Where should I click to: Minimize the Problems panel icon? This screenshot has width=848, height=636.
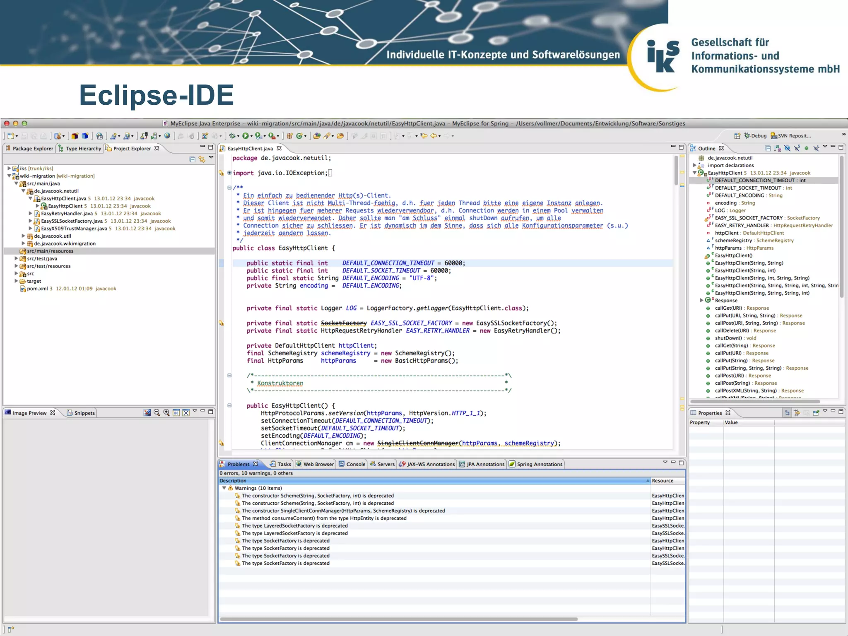pos(673,463)
